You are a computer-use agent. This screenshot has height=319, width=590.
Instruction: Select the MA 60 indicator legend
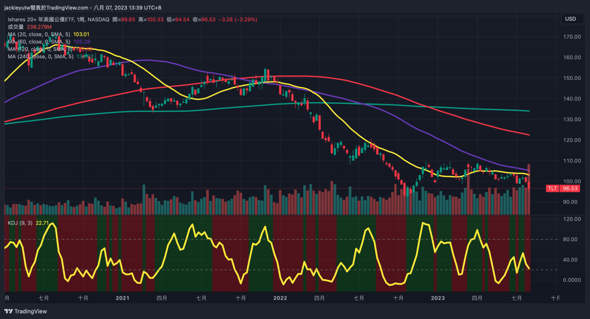[x=39, y=42]
